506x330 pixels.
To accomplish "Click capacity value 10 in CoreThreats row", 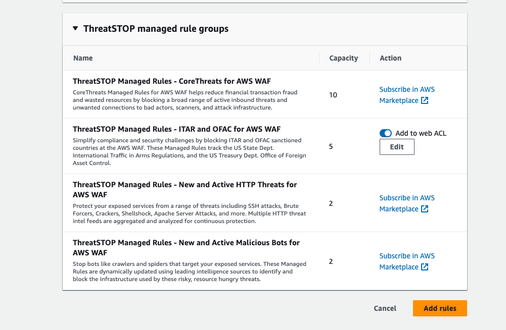I will pos(333,95).
